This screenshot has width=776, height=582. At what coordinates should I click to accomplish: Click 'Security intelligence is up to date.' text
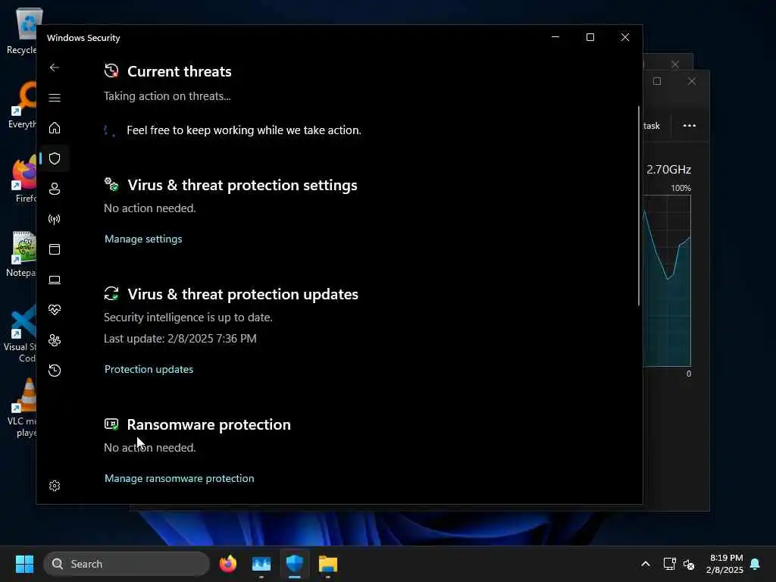[x=188, y=318]
